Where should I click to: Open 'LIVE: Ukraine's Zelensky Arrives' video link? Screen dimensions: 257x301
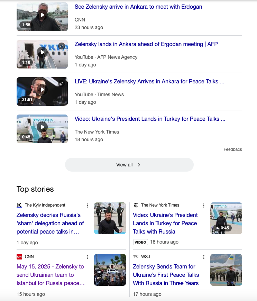(x=149, y=82)
